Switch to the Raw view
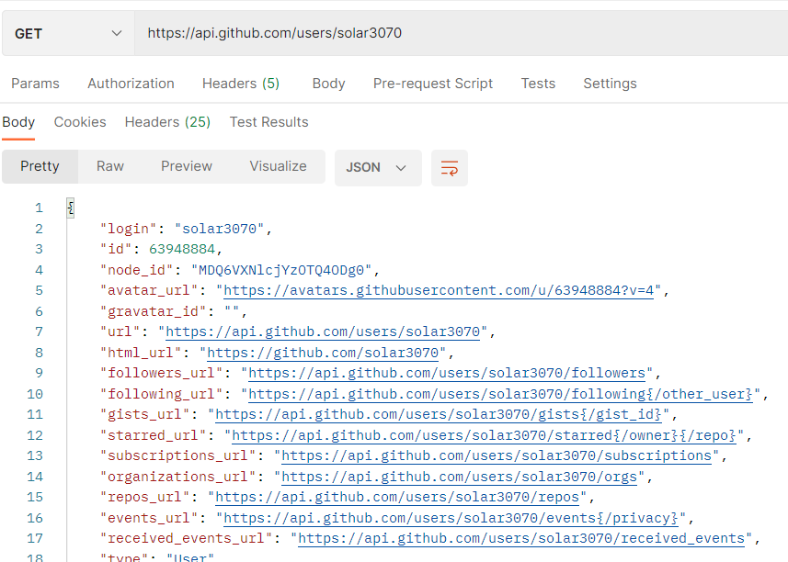Screen dimensions: 788x562 [x=110, y=166]
